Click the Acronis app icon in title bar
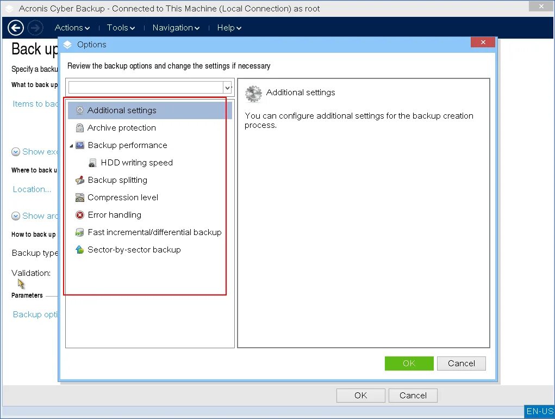This screenshot has width=555, height=419. pyautogui.click(x=10, y=9)
